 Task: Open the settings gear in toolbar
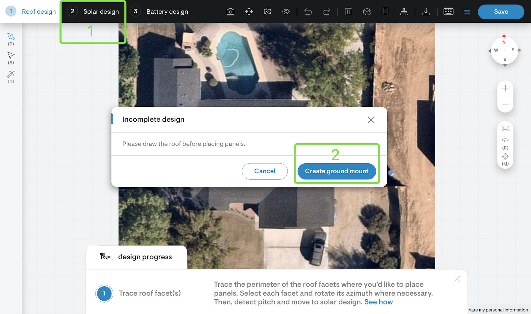[267, 12]
